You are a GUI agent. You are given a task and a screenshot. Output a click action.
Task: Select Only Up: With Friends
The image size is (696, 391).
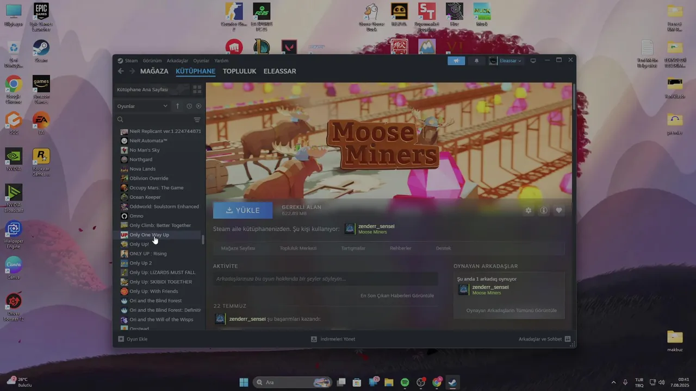point(154,291)
